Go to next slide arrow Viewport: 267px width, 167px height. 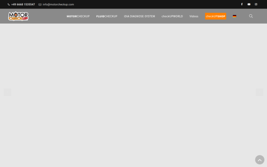[259, 92]
